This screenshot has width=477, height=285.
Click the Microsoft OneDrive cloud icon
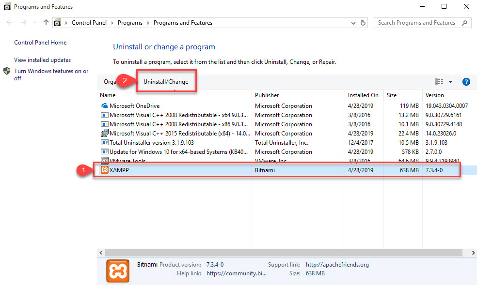pyautogui.click(x=104, y=105)
